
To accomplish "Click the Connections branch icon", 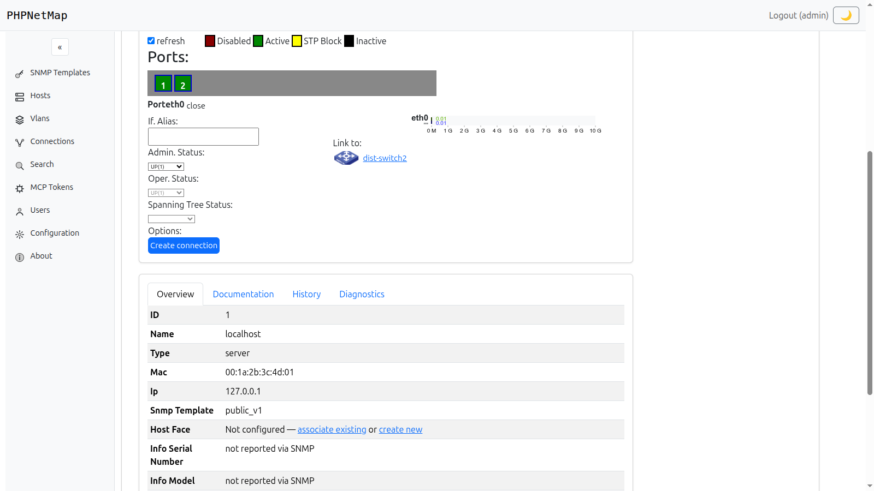I will click(x=20, y=142).
